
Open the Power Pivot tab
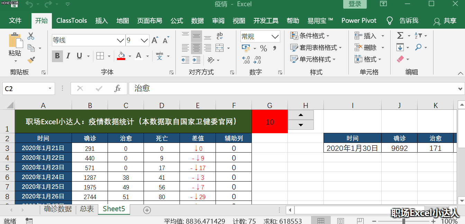[x=359, y=21]
